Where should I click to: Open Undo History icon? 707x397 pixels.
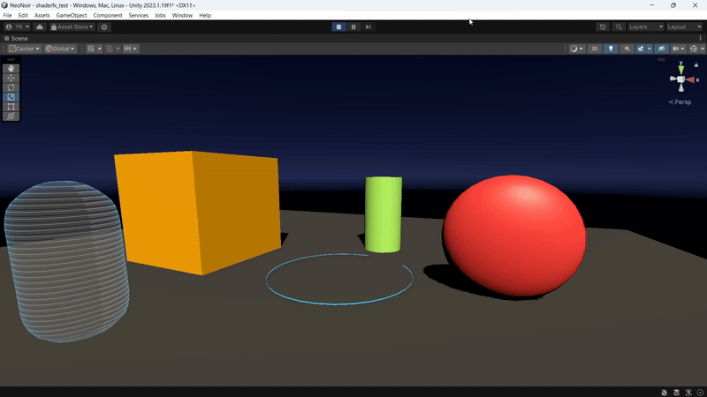coord(603,27)
